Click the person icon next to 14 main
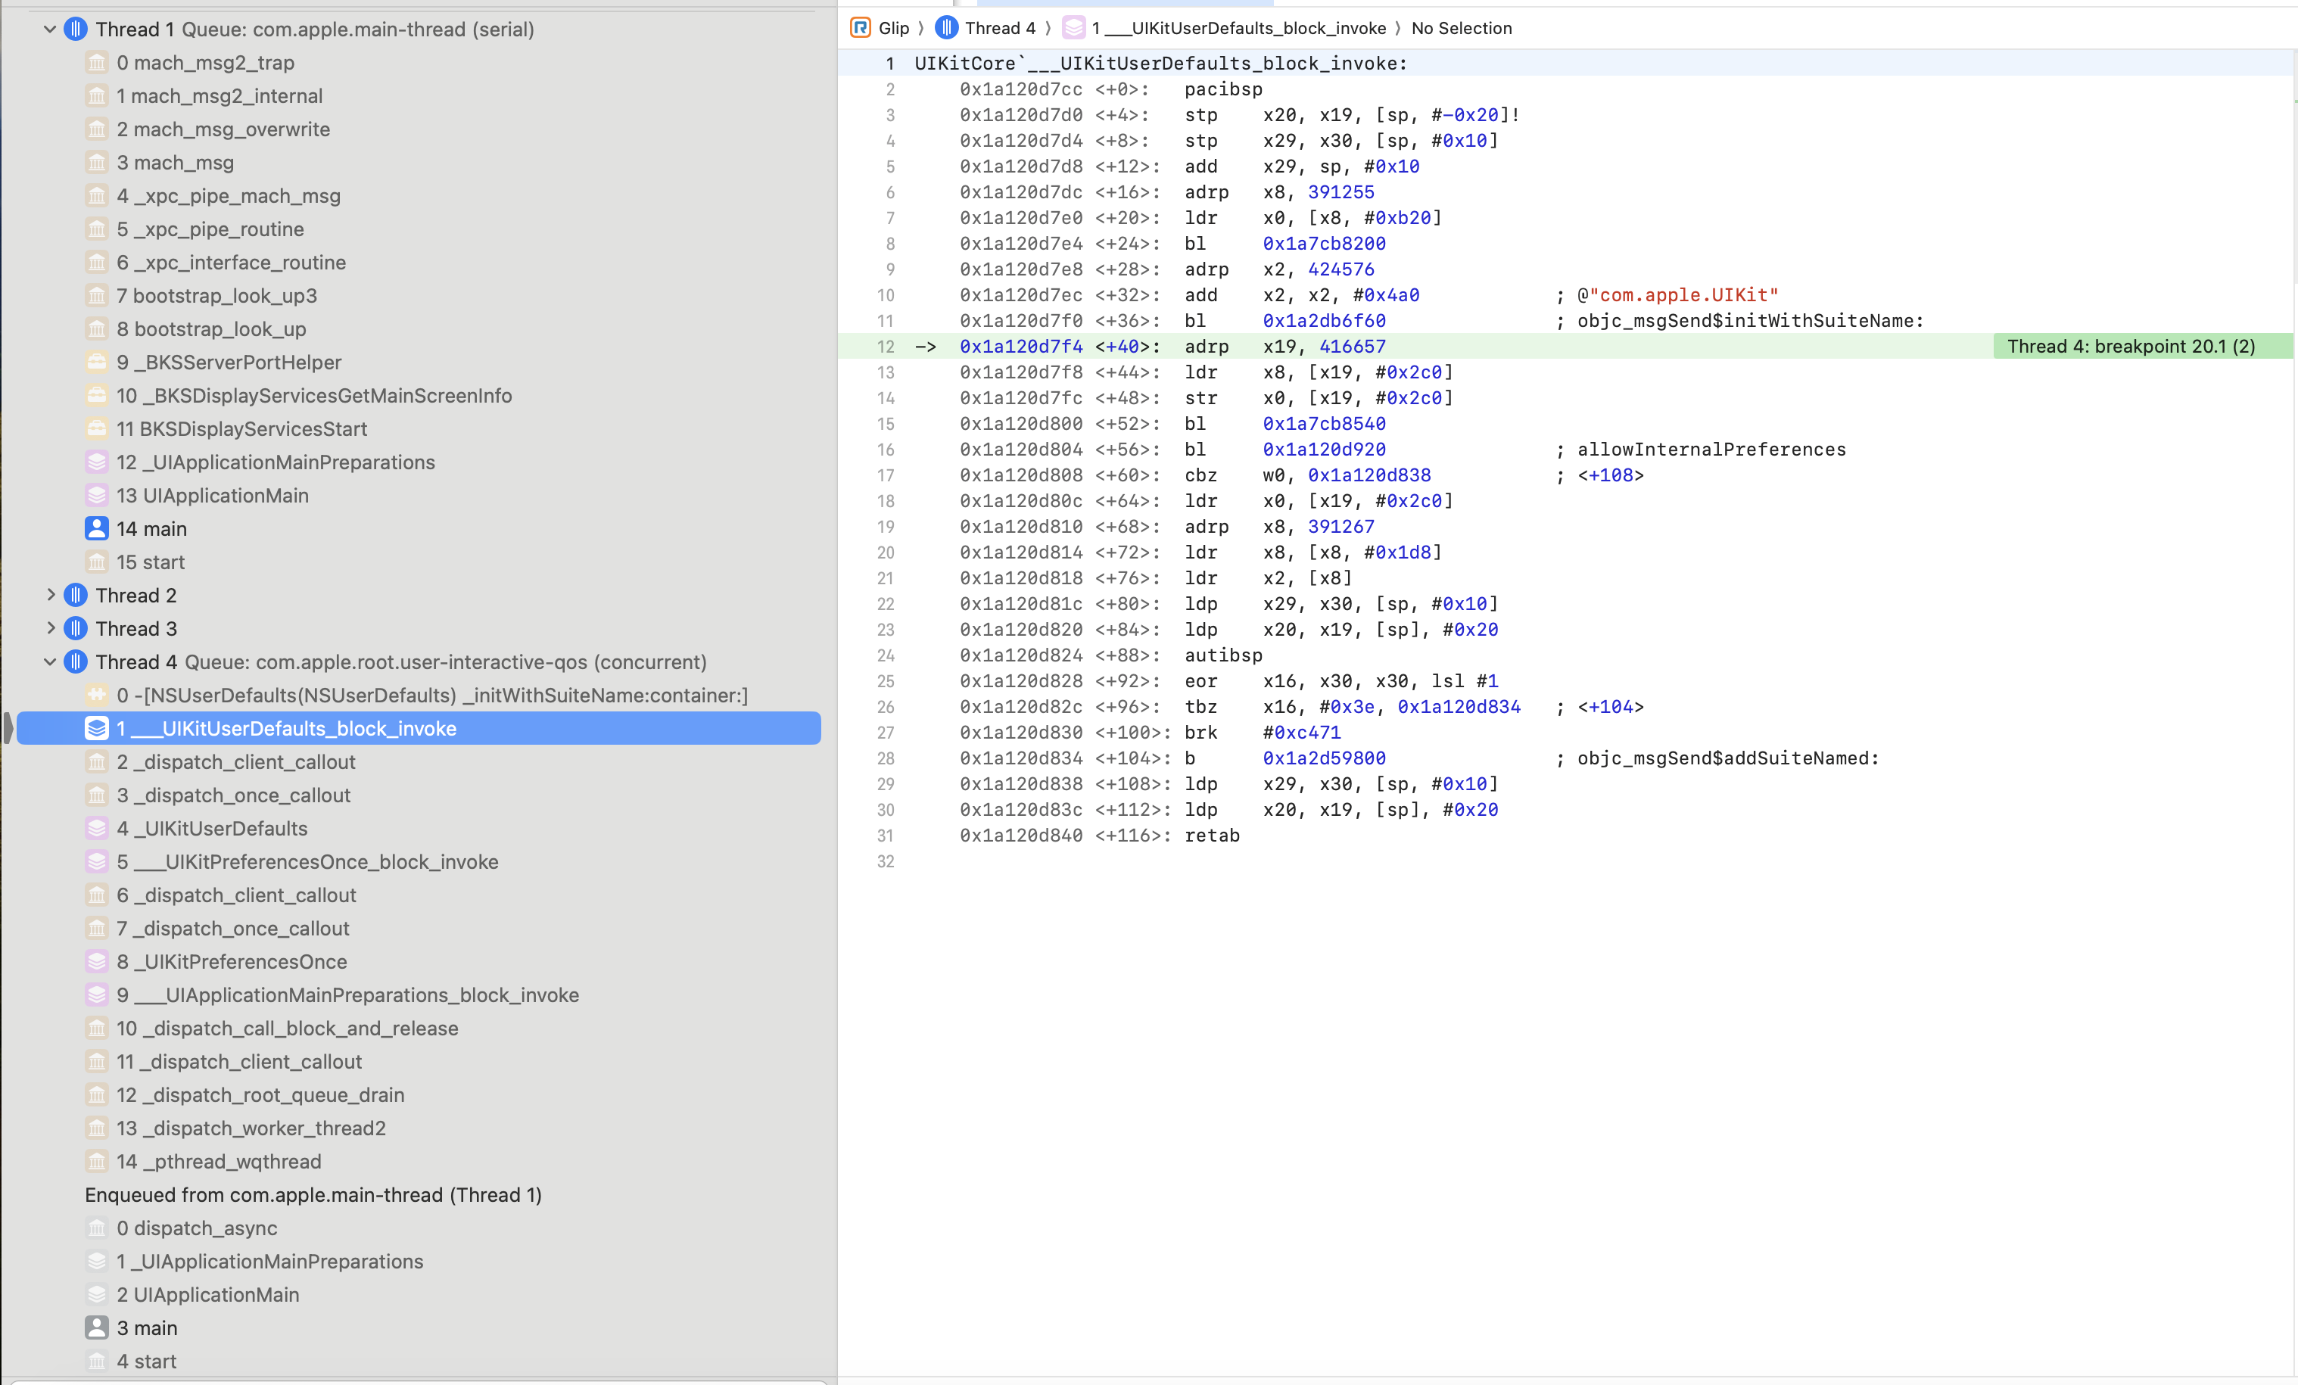The width and height of the screenshot is (2298, 1385). point(96,529)
